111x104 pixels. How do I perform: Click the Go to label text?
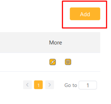tap(71, 85)
